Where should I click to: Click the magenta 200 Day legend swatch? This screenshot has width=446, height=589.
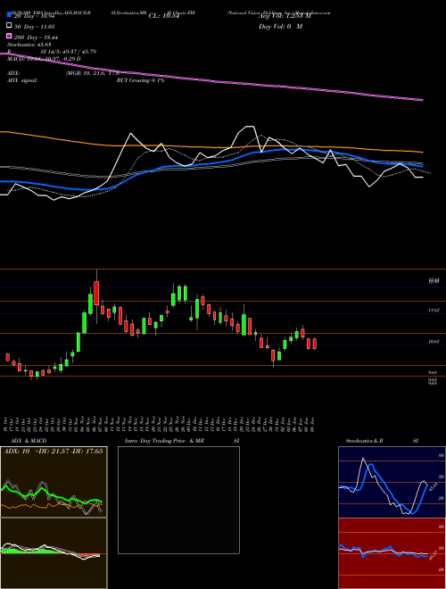10,36
